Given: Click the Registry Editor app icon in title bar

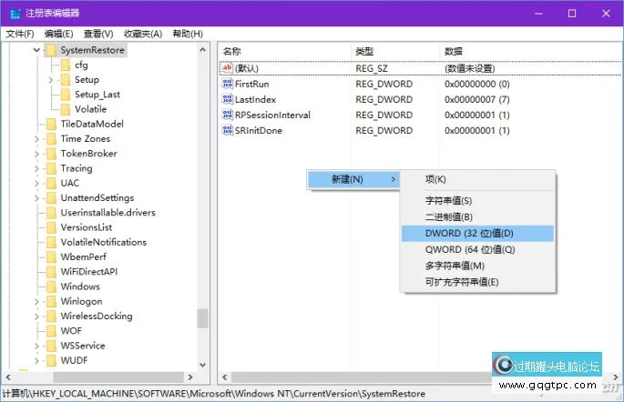Looking at the screenshot, I should point(15,14).
